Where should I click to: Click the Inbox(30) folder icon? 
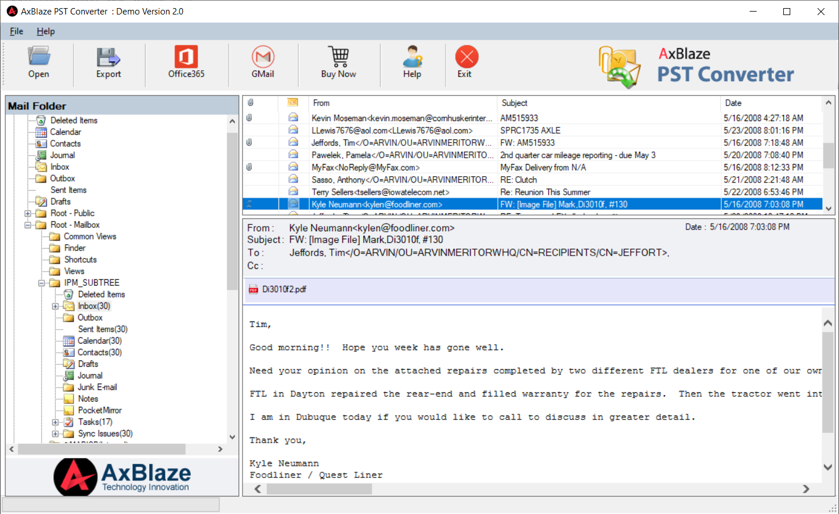point(69,306)
